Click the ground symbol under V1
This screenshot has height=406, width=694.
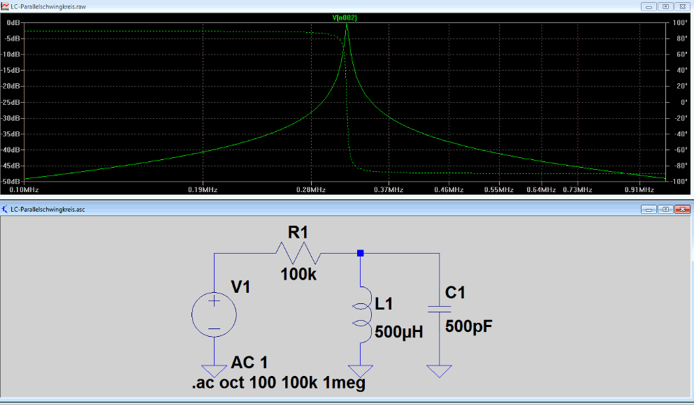pyautogui.click(x=215, y=371)
